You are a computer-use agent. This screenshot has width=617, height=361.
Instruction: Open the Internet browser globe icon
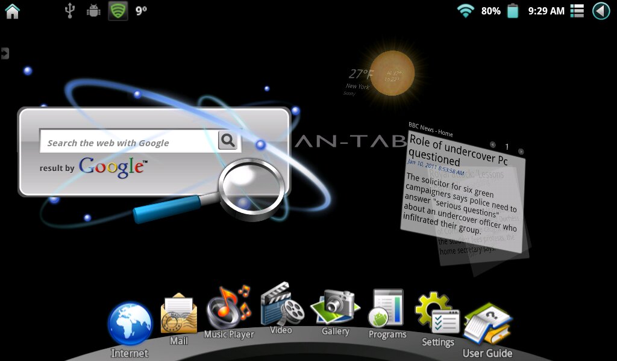coord(130,324)
